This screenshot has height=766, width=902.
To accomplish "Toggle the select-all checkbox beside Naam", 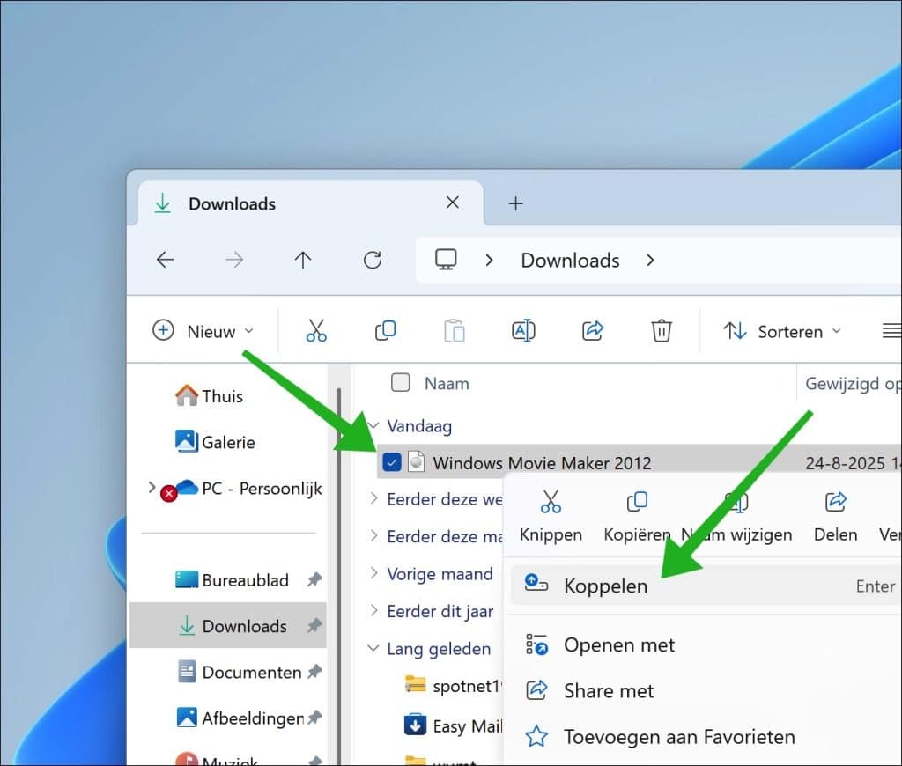I will coord(401,382).
